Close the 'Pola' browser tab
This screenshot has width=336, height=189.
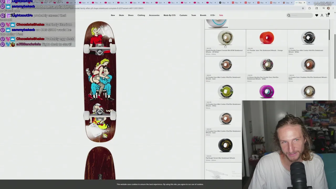(304, 3)
